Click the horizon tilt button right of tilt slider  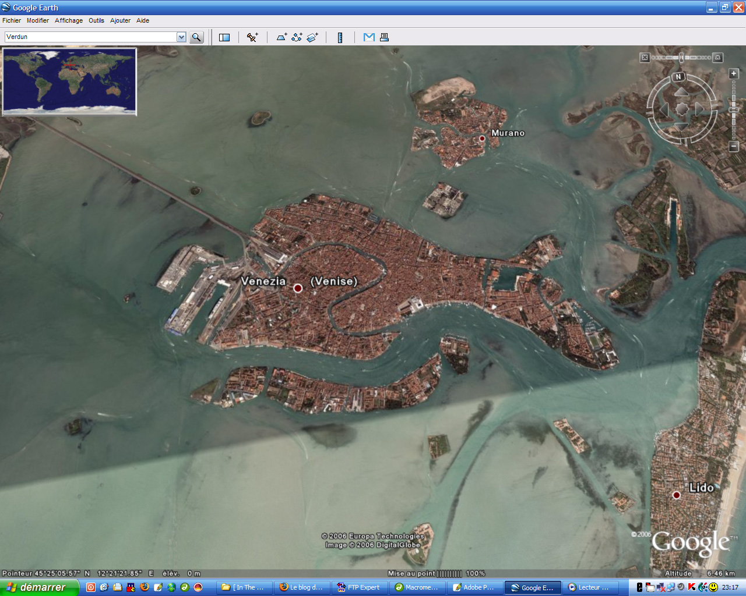point(718,58)
